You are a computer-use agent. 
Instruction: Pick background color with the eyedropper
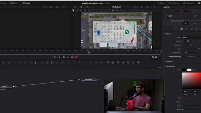tap(194, 70)
